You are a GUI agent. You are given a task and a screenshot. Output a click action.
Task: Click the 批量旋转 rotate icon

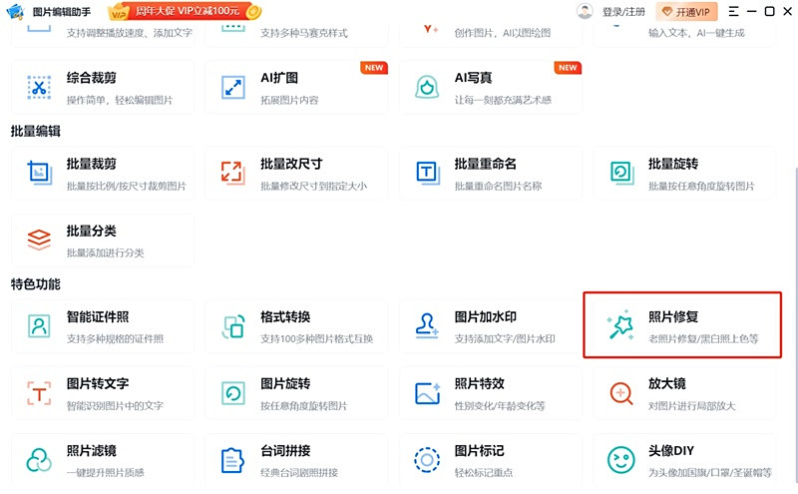click(621, 174)
